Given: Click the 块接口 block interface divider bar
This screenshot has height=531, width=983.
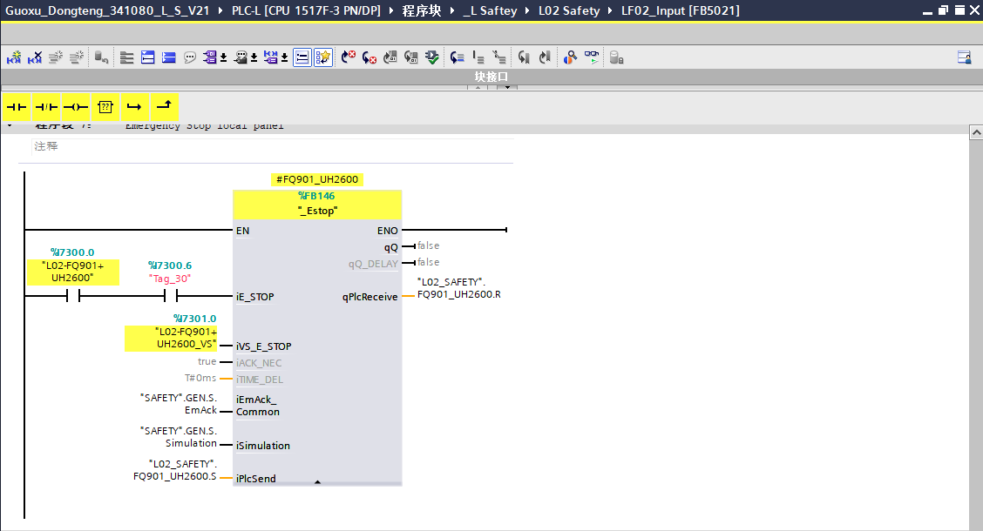Looking at the screenshot, I should coord(491,77).
